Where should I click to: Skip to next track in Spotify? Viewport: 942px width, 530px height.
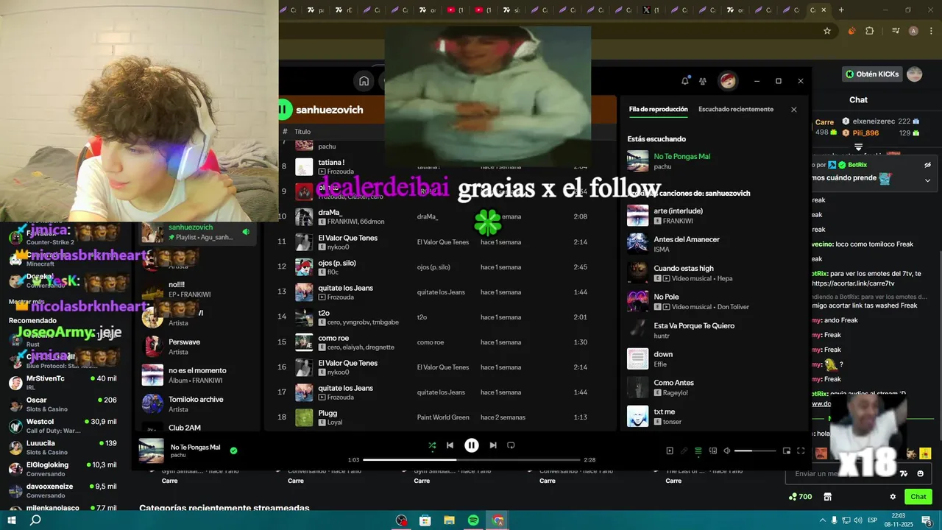pyautogui.click(x=493, y=445)
